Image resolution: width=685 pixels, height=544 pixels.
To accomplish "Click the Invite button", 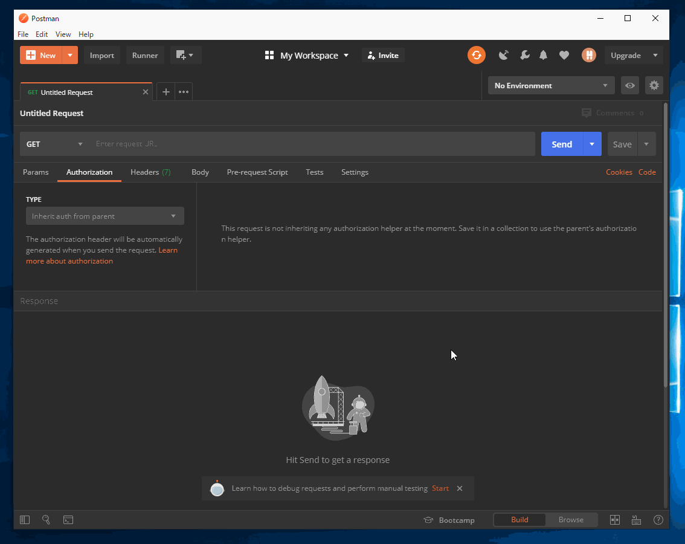I will click(383, 55).
